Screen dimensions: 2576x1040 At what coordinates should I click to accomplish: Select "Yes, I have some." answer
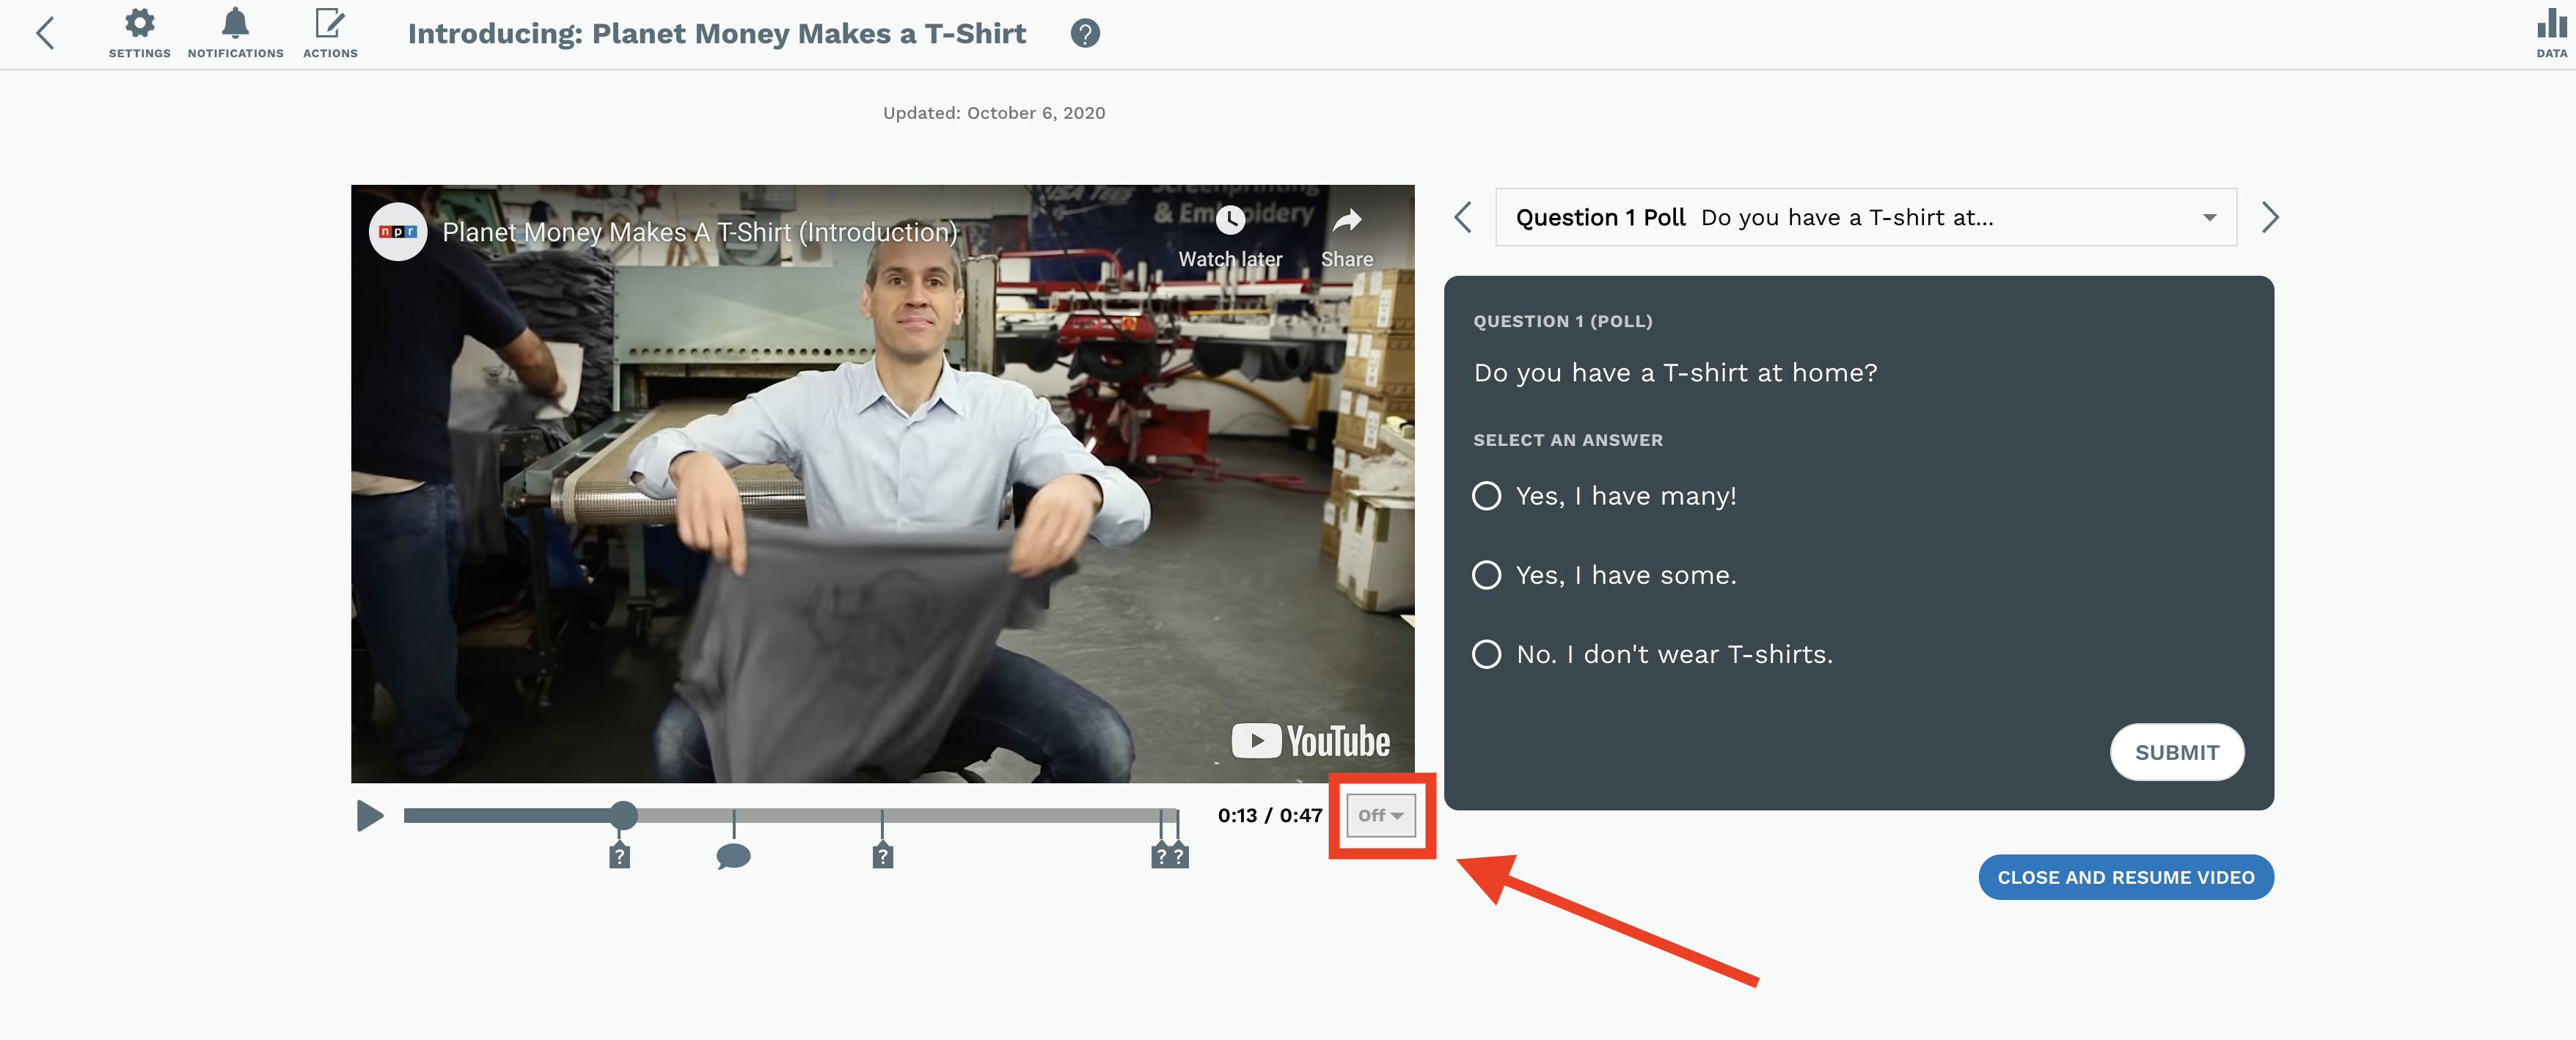pos(1486,575)
